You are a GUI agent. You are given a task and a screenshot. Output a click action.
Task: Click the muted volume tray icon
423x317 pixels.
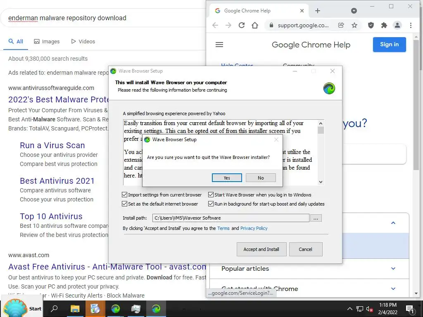click(370, 309)
